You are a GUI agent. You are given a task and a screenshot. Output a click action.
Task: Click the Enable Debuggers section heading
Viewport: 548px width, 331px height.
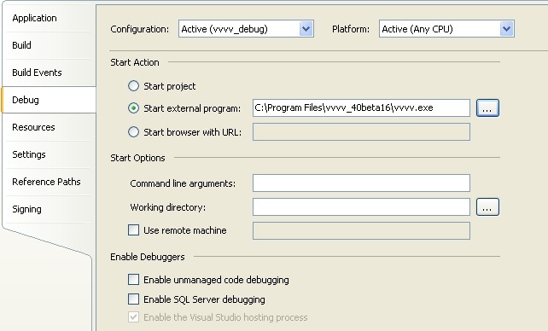pos(148,257)
